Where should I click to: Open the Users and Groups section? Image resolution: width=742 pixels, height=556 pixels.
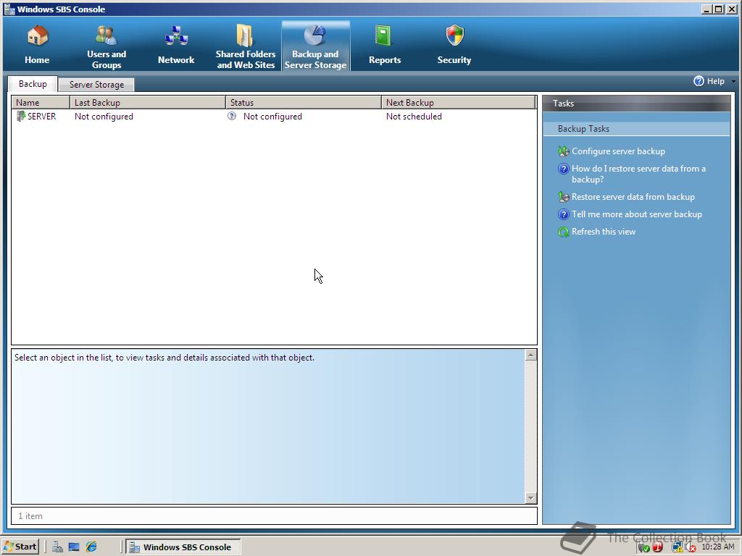(x=107, y=46)
